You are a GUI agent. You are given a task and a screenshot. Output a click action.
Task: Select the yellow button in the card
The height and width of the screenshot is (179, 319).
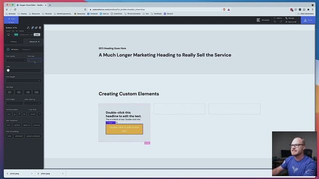124,129
